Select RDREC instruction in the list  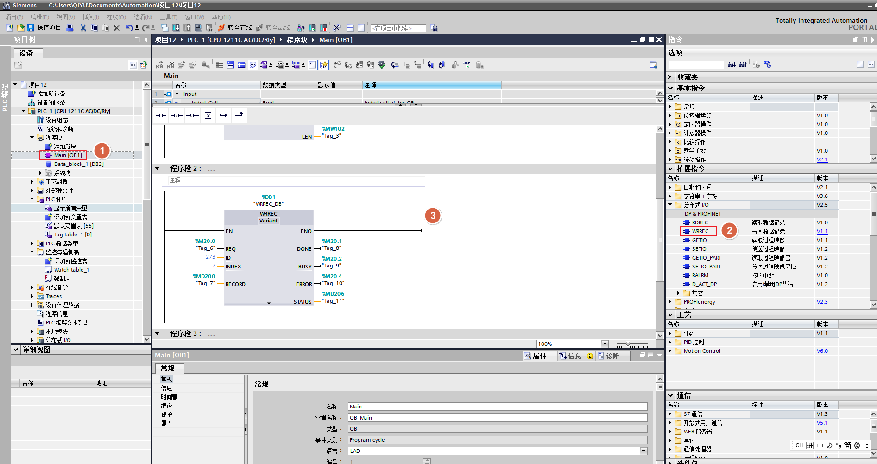tap(700, 222)
